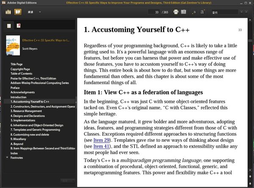Open 2. Constructors, Destructors, and Assignment entry

(43, 106)
